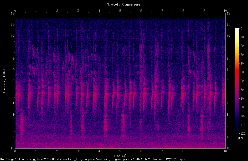Click the '8' tick on the bottom time axis
The height and width of the screenshot is (161, 248).
(x=183, y=151)
